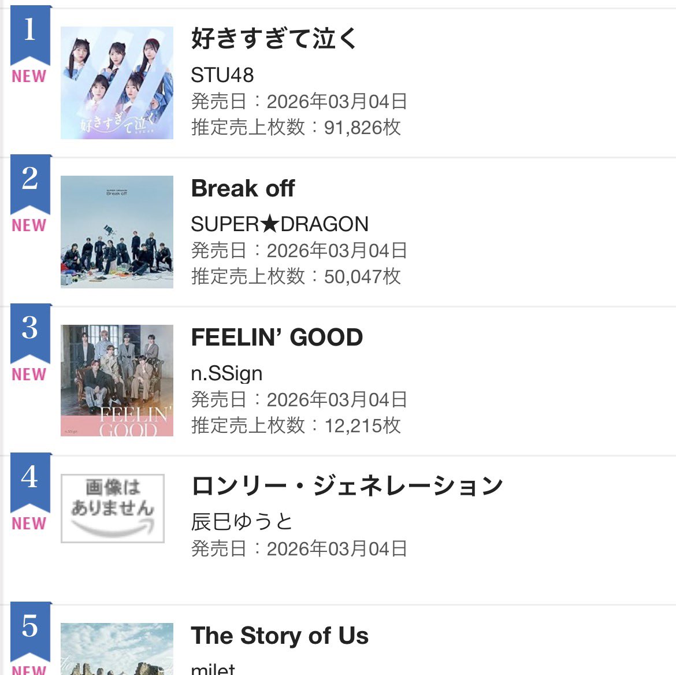The image size is (676, 675).
Task: Click the rank 4 ribbon badge
Action: (x=30, y=481)
